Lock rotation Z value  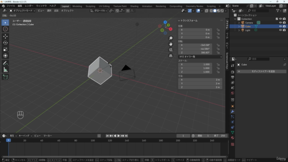pos(218,53)
